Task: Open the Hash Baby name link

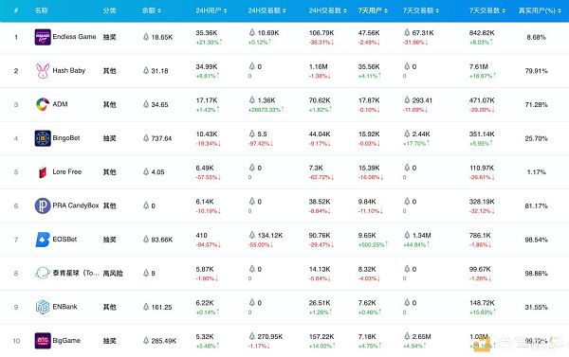Action: 69,71
